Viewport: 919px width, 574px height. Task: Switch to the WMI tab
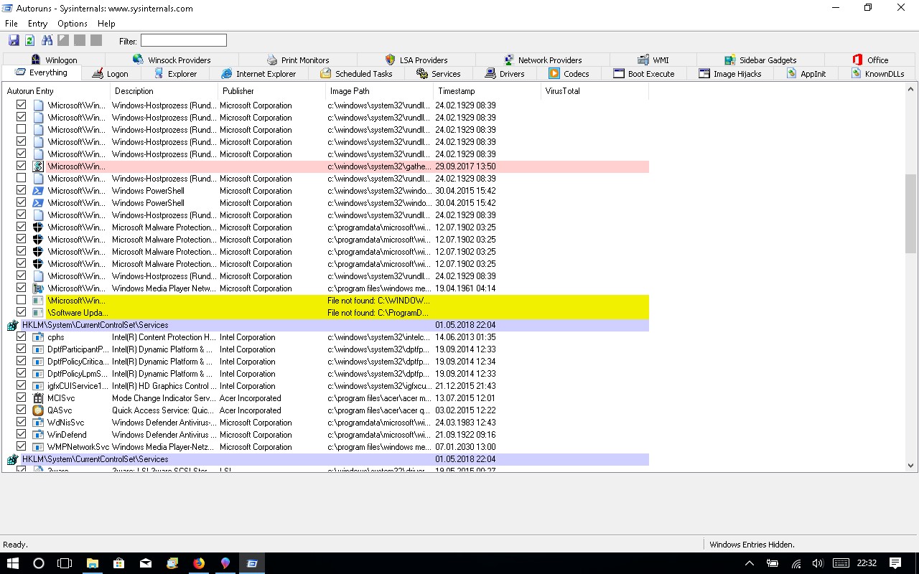[x=652, y=60]
